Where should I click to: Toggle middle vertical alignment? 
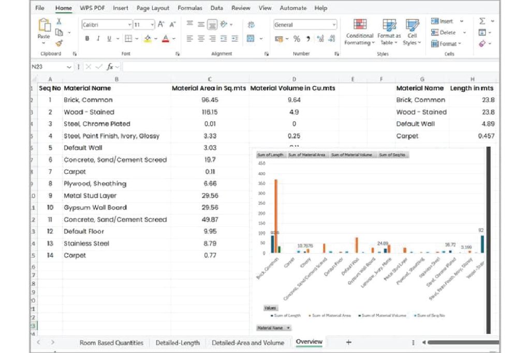pos(212,24)
